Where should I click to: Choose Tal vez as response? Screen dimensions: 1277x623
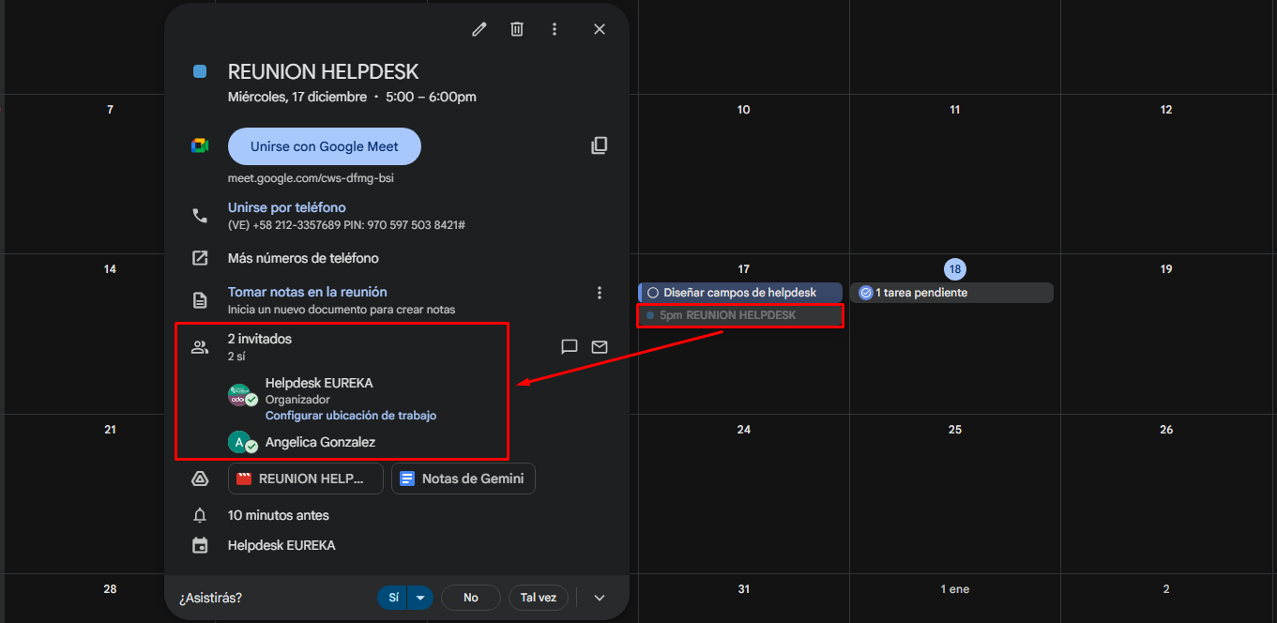(539, 598)
